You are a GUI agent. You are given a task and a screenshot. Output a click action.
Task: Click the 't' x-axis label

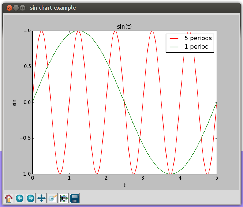124,185
